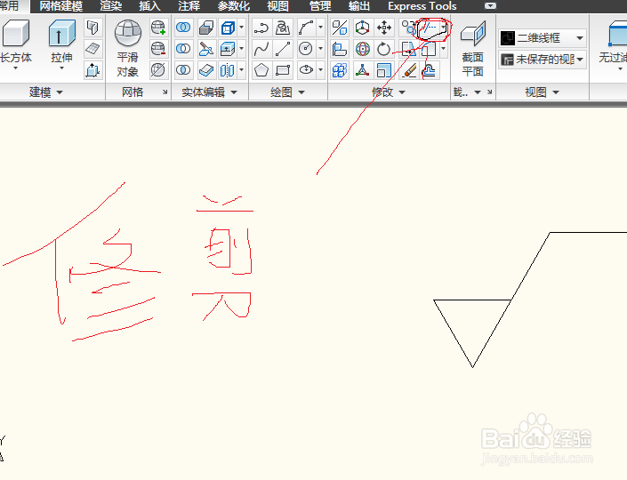
Task: Expand the Circle tool flyout arrow
Action: 321,49
